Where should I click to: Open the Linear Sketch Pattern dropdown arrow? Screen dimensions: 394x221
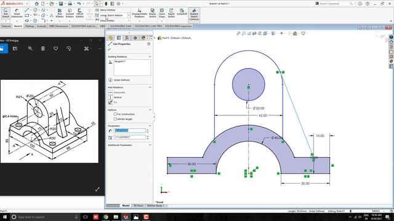point(129,15)
